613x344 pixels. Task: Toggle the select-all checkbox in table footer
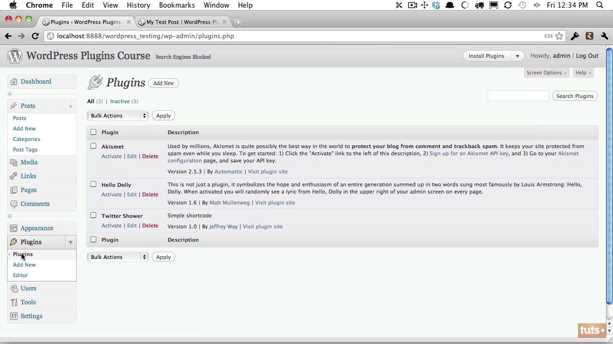93,239
